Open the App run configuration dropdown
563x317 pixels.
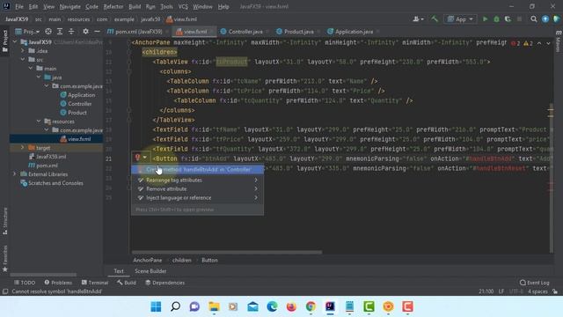pos(460,19)
